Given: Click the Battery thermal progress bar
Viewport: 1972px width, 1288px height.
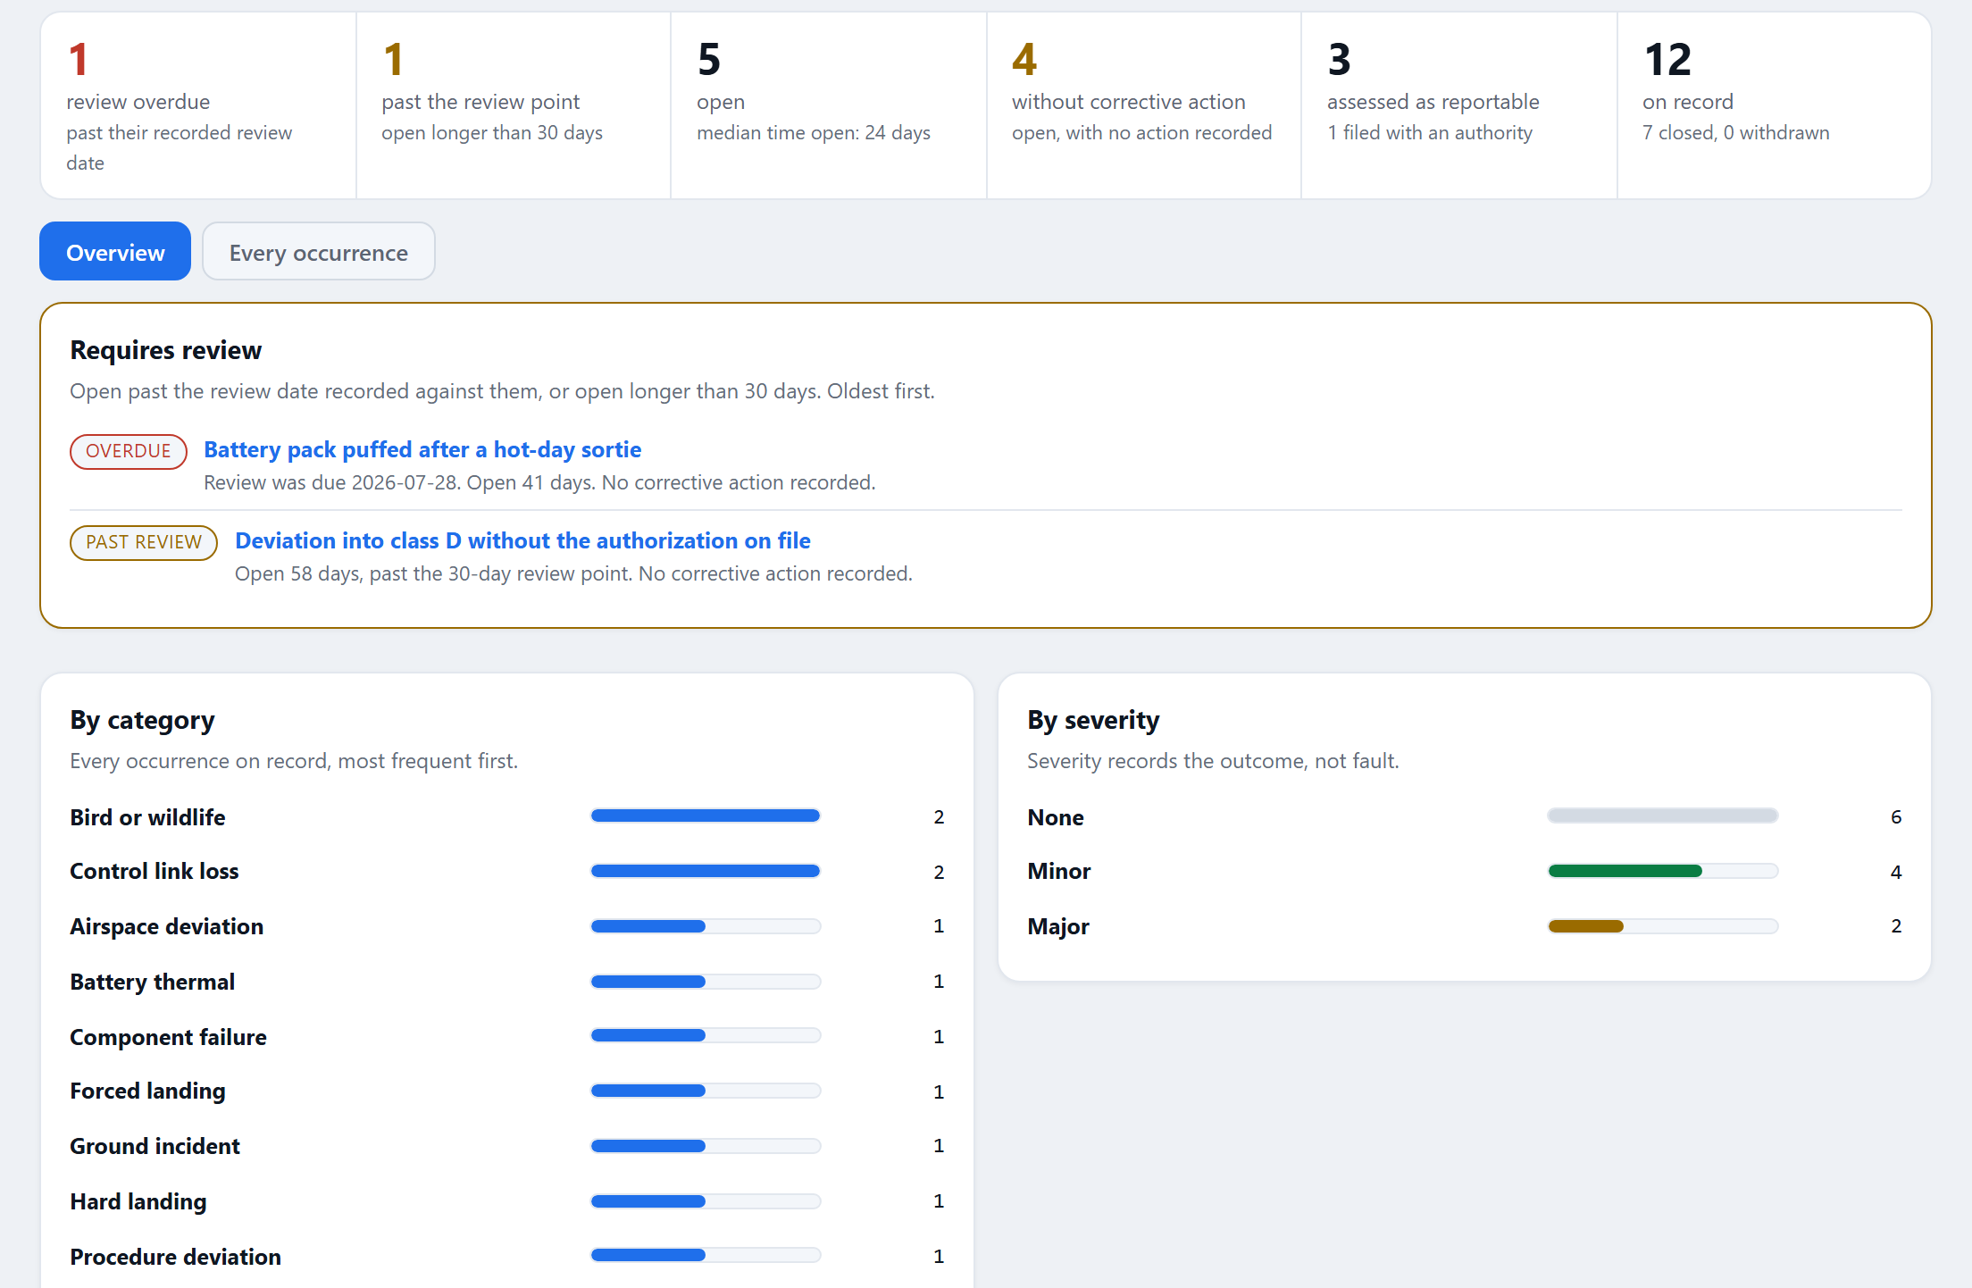Looking at the screenshot, I should [706, 982].
